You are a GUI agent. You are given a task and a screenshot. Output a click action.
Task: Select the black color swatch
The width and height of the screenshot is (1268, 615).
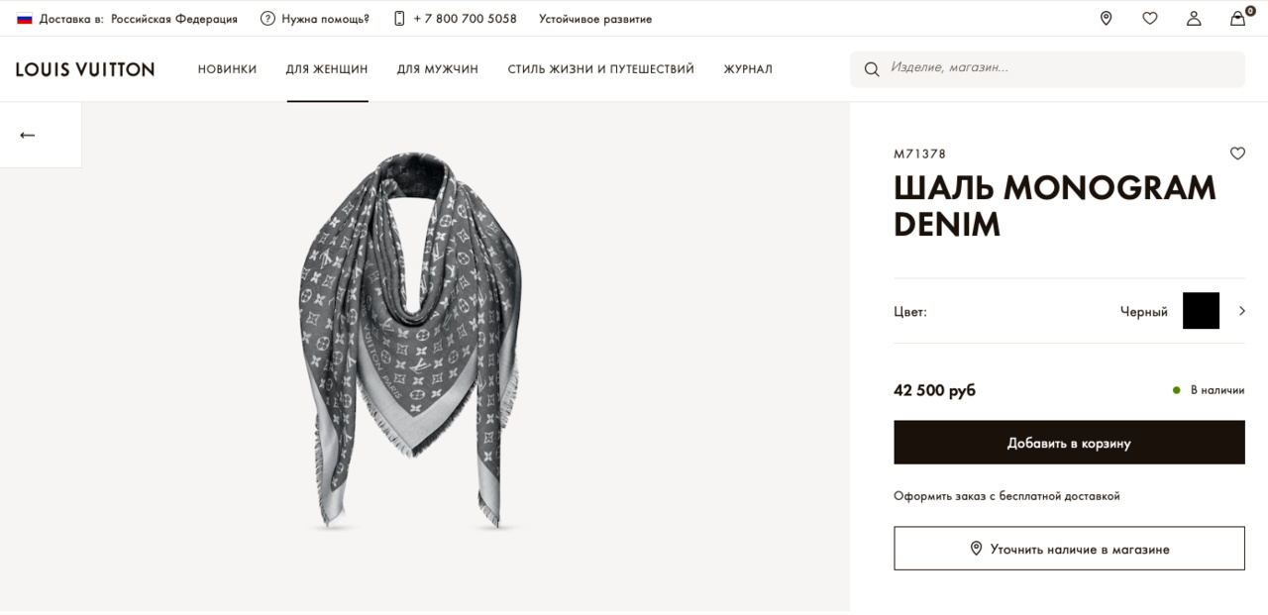(1201, 311)
